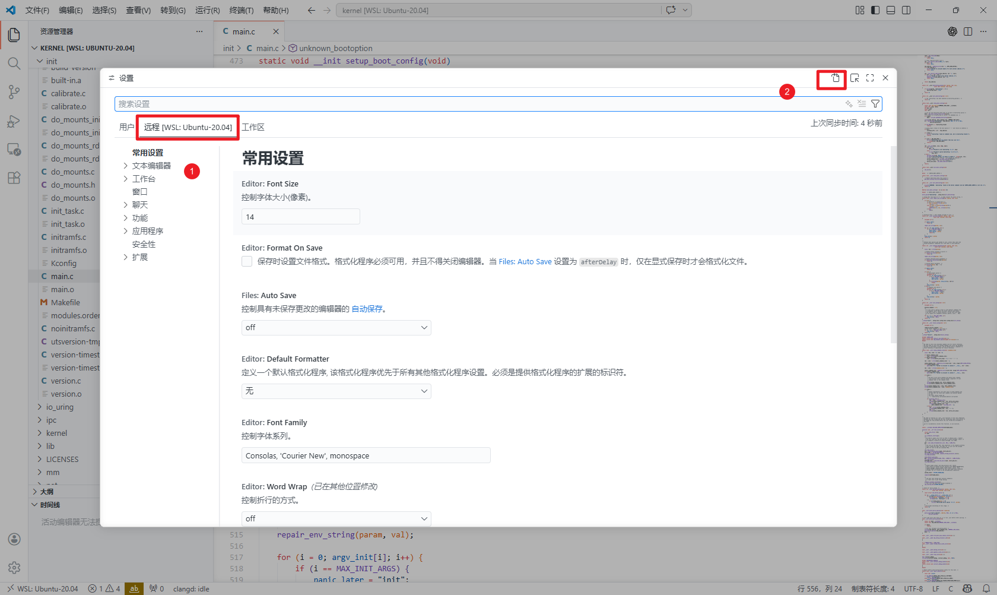Open the chat dropdown arrow in title bar
Screen dimensions: 997x595
click(x=685, y=10)
